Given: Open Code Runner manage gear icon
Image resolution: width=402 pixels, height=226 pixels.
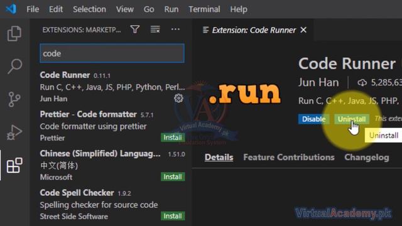Looking at the screenshot, I should pos(178,98).
